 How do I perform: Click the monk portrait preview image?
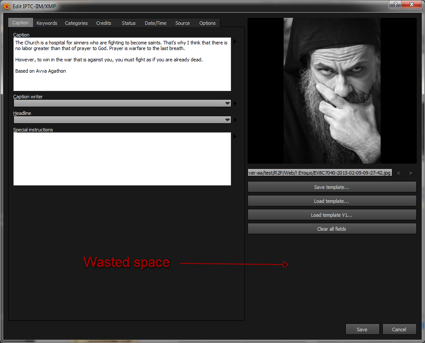click(x=332, y=91)
